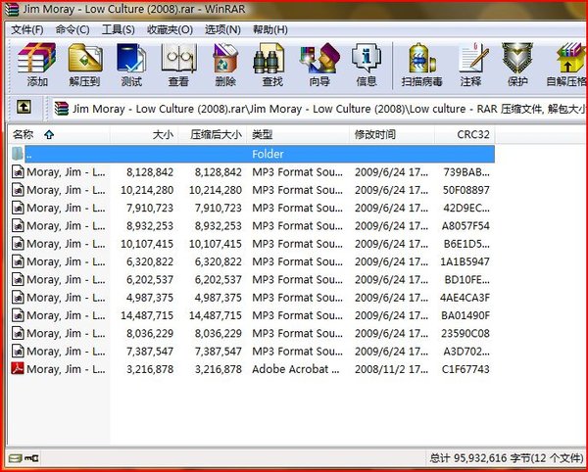The width and height of the screenshot is (588, 472).
Task: Select the PDF file icon in list
Action: [18, 368]
